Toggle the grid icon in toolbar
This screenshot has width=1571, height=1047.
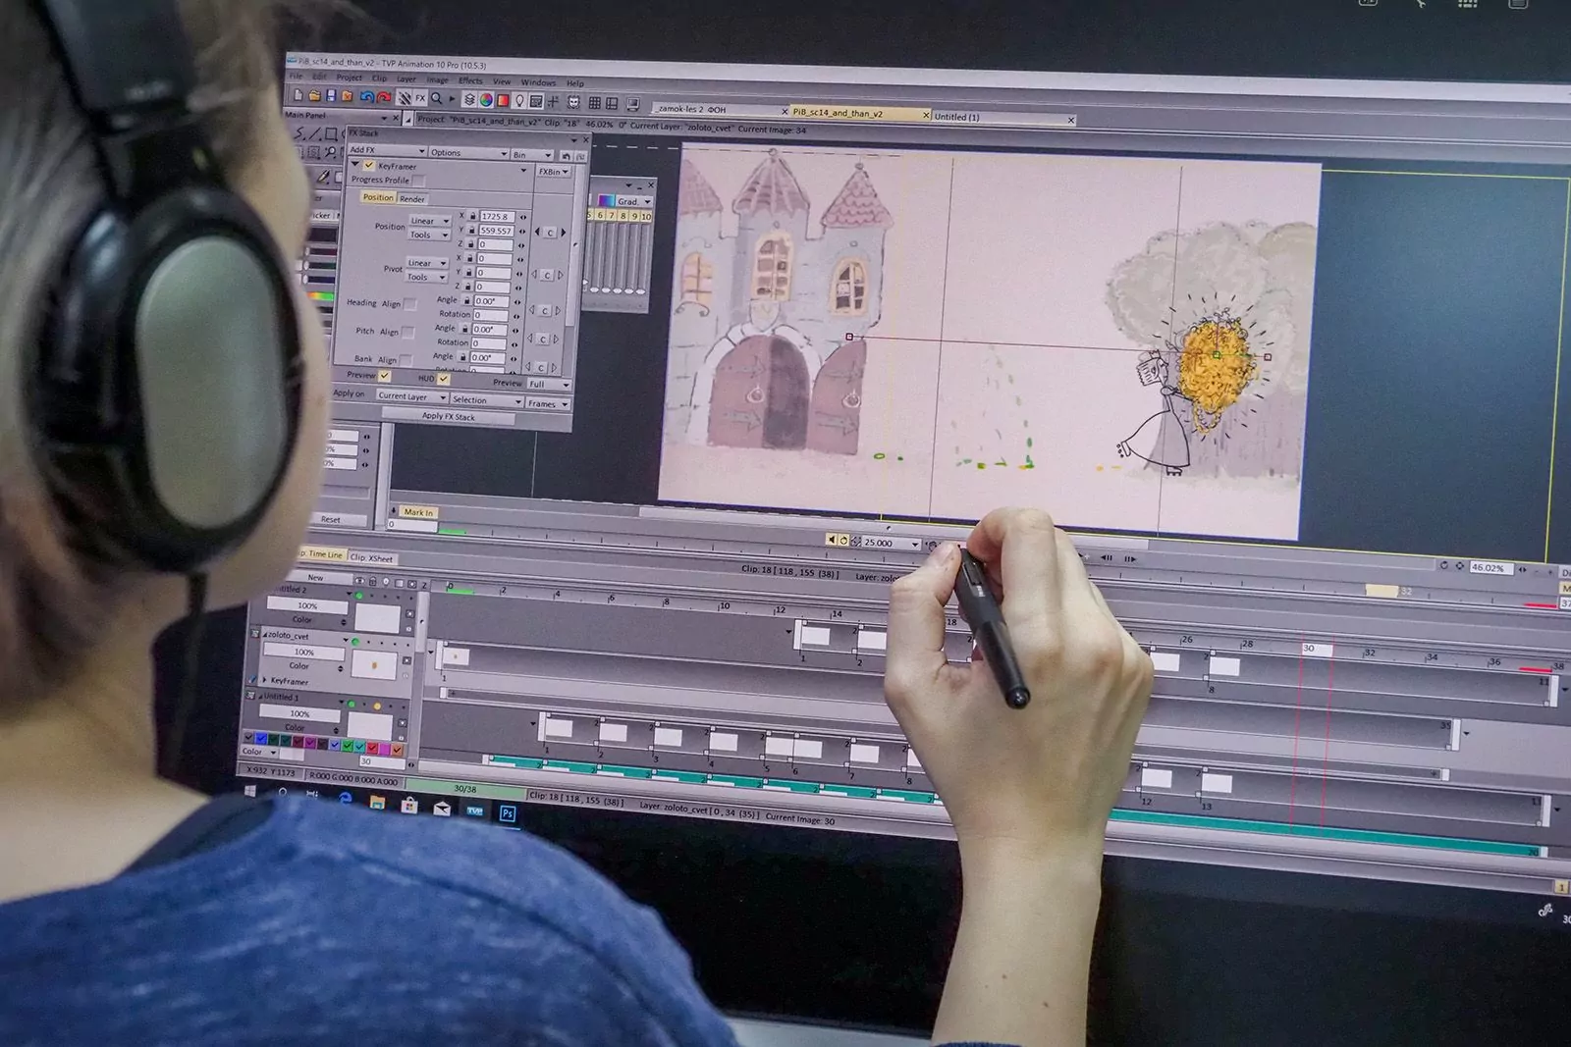coord(594,103)
